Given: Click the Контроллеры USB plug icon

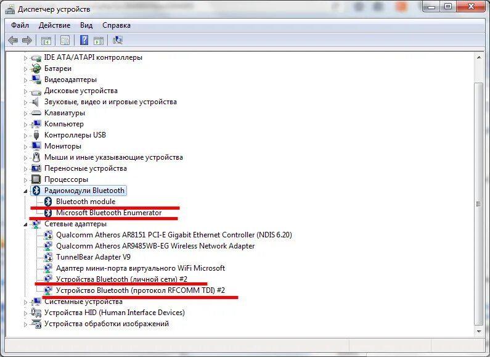Looking at the screenshot, I should point(36,135).
